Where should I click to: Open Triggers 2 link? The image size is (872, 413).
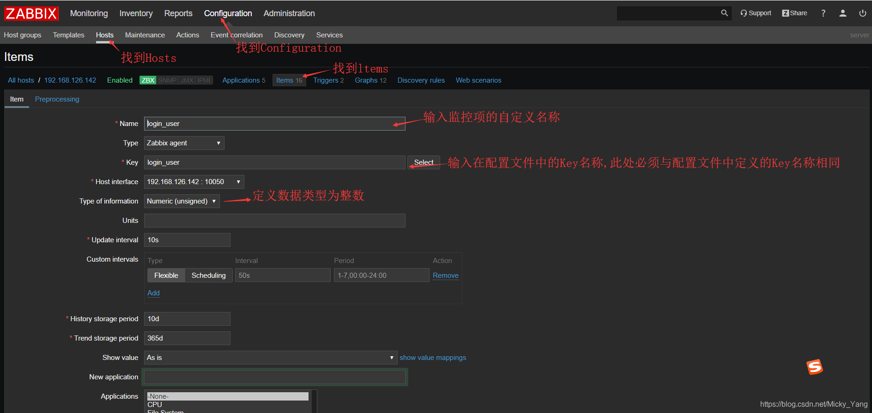tap(328, 80)
